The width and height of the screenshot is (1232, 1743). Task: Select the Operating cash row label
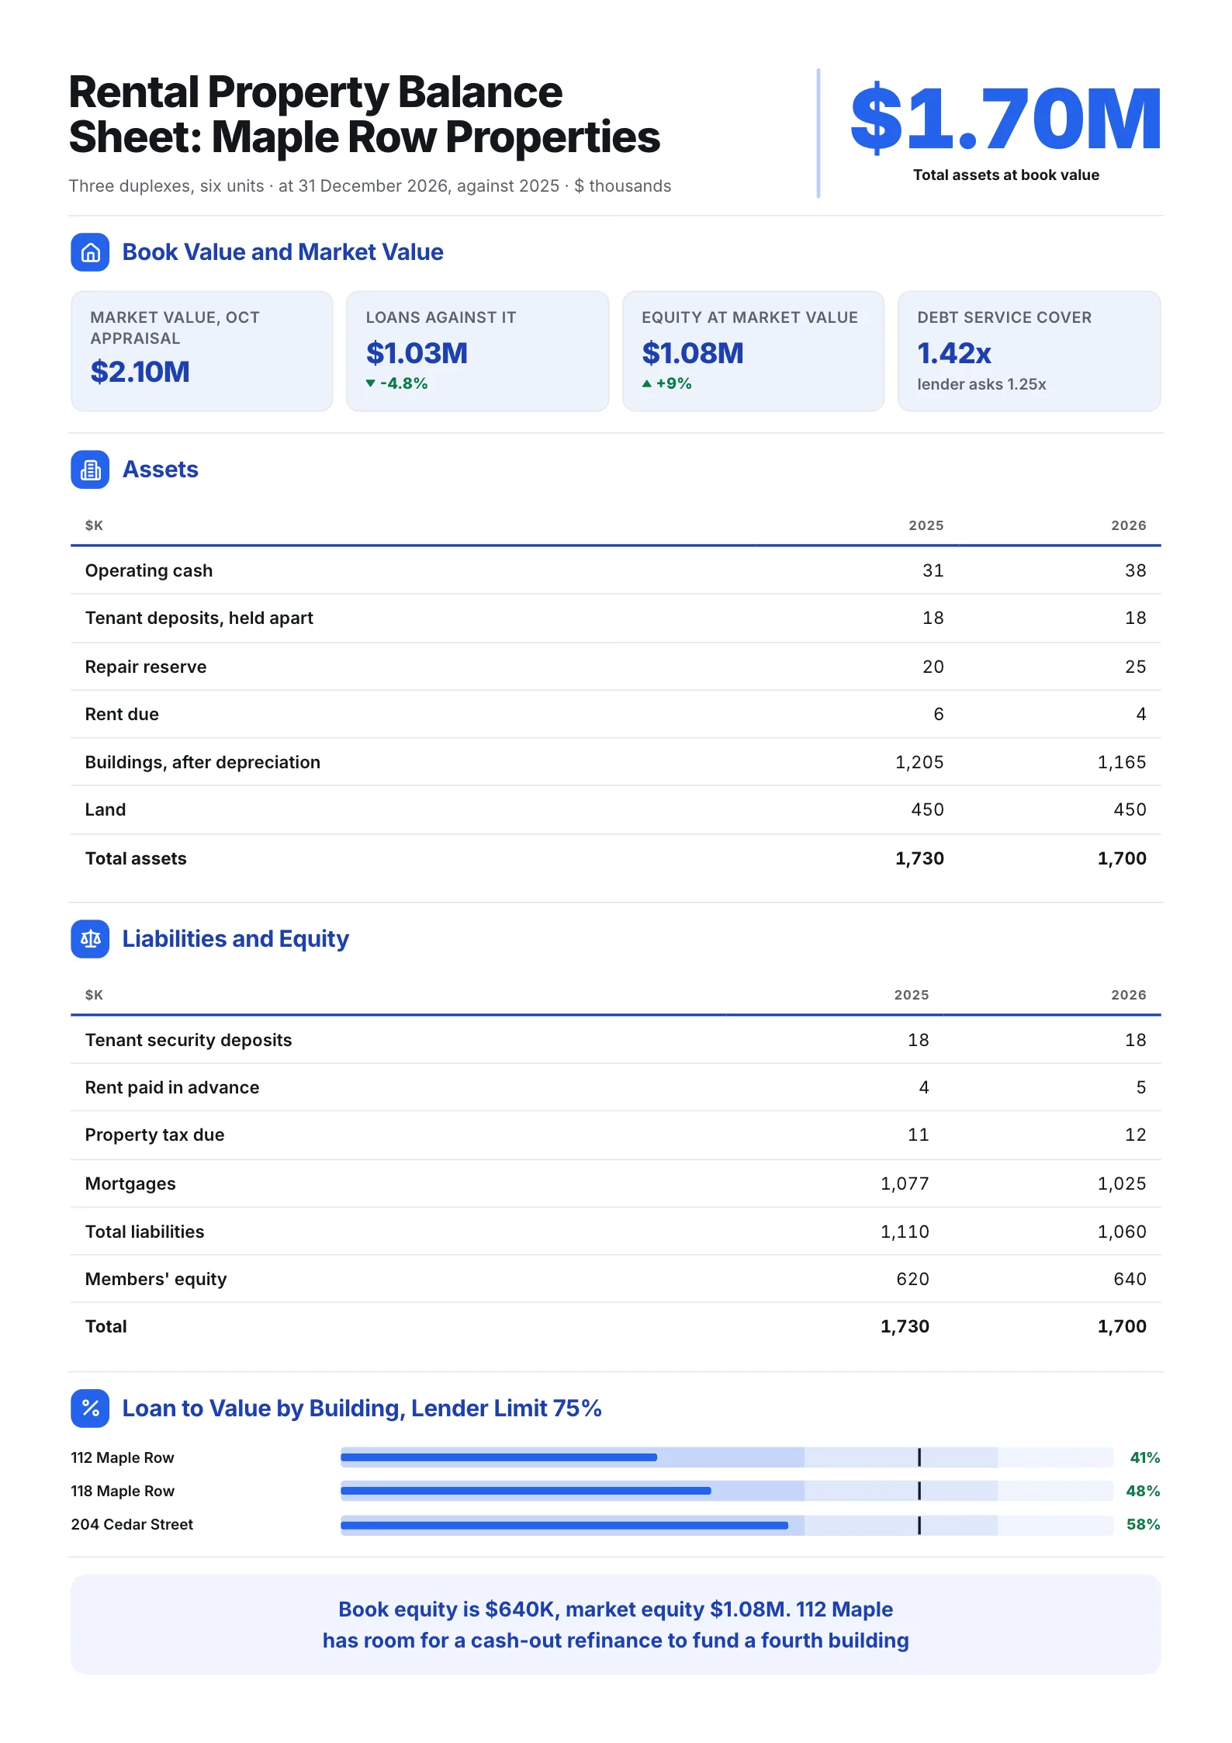[149, 570]
